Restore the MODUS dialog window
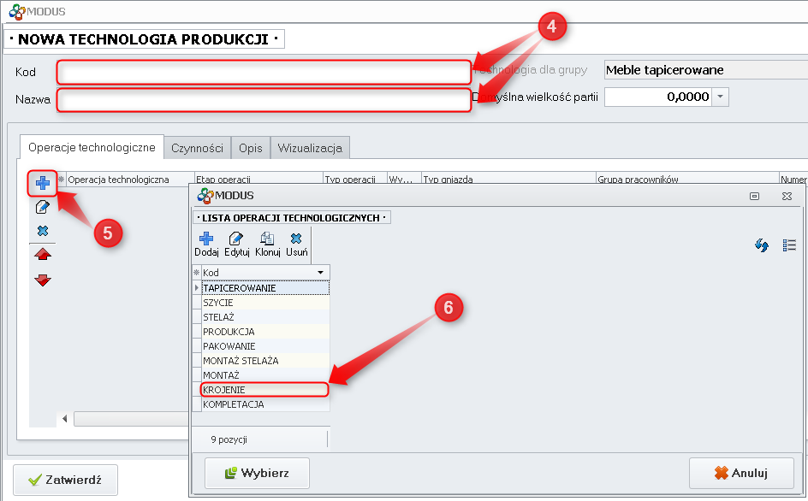Image resolution: width=808 pixels, height=501 pixels. pos(754,196)
